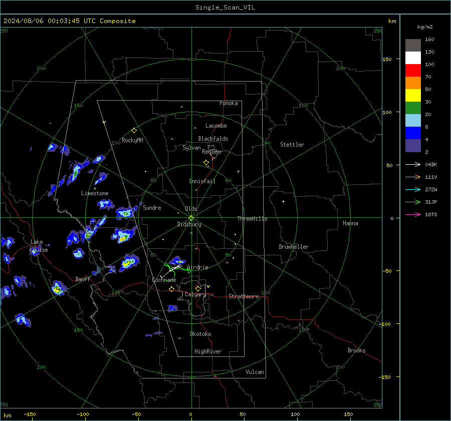
Task: Click the 18TS legend label
Action: 431,214
